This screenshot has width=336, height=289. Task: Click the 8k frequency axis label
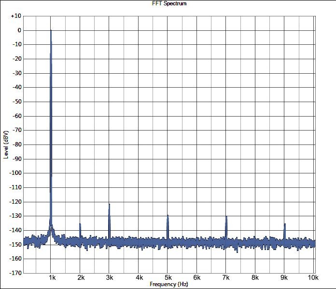tap(255, 277)
